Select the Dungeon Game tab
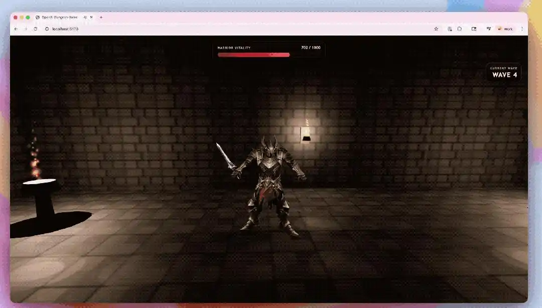Image resolution: width=542 pixels, height=308 pixels. pyautogui.click(x=59, y=17)
